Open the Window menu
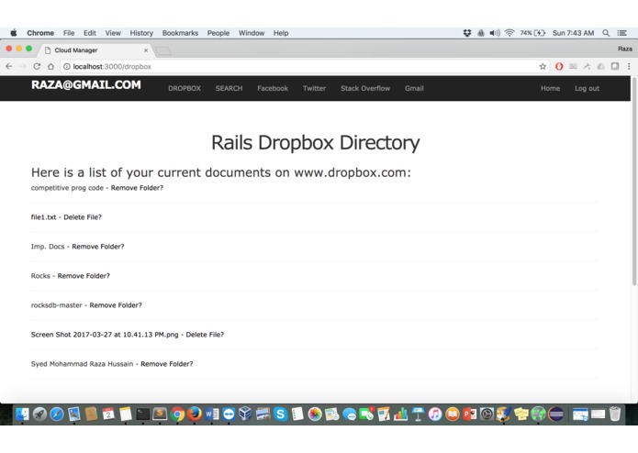This screenshot has width=638, height=453. pyautogui.click(x=251, y=33)
